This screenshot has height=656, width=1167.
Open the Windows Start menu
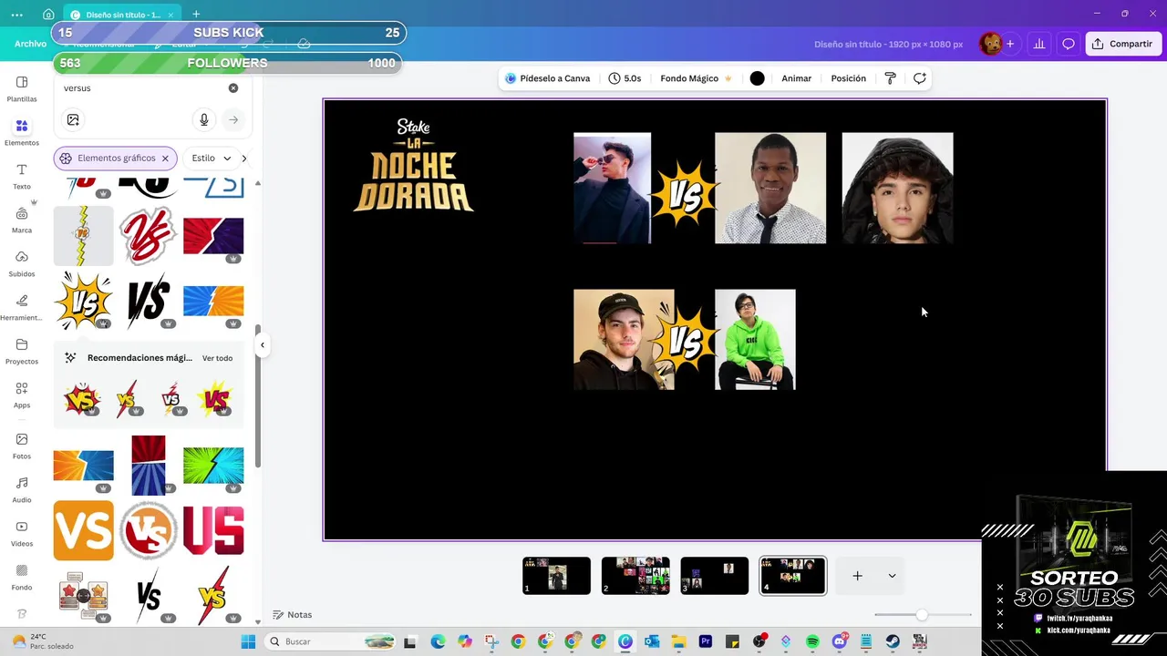pyautogui.click(x=248, y=641)
